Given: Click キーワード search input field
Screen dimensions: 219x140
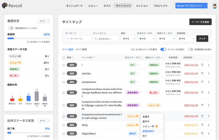Looking at the screenshot, I should coord(79,39).
